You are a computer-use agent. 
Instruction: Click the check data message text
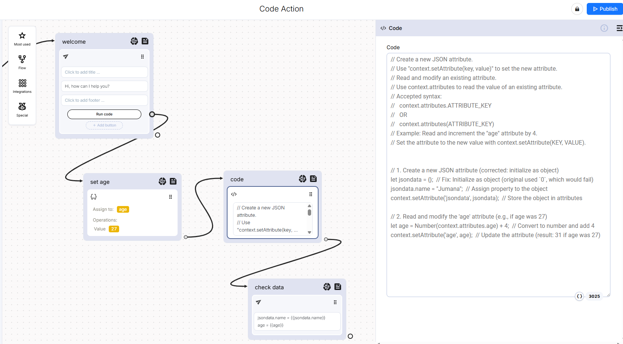tap(297, 321)
